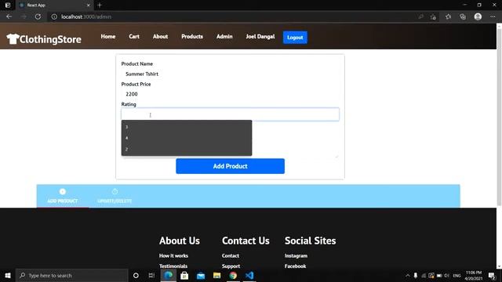502x282 pixels.
Task: Go back in the browser
Action: (9, 16)
